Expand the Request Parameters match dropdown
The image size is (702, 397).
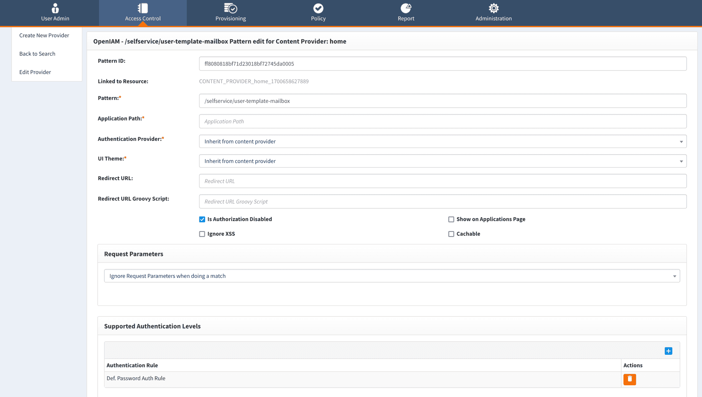click(x=392, y=276)
